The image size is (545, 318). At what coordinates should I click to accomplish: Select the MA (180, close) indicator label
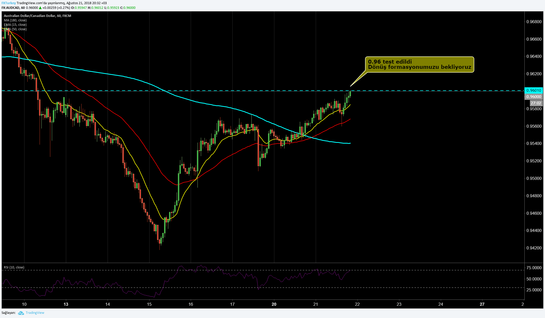pos(15,20)
